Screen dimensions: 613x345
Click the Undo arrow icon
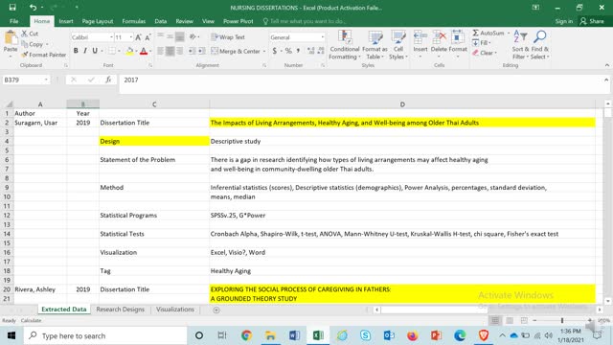(33, 7)
